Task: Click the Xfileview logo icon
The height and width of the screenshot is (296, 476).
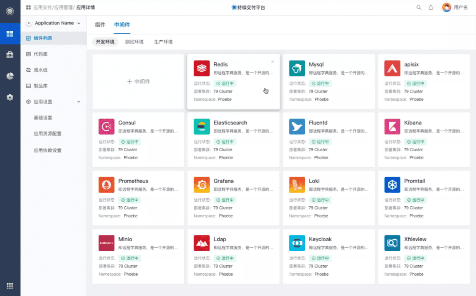Action: (392, 243)
